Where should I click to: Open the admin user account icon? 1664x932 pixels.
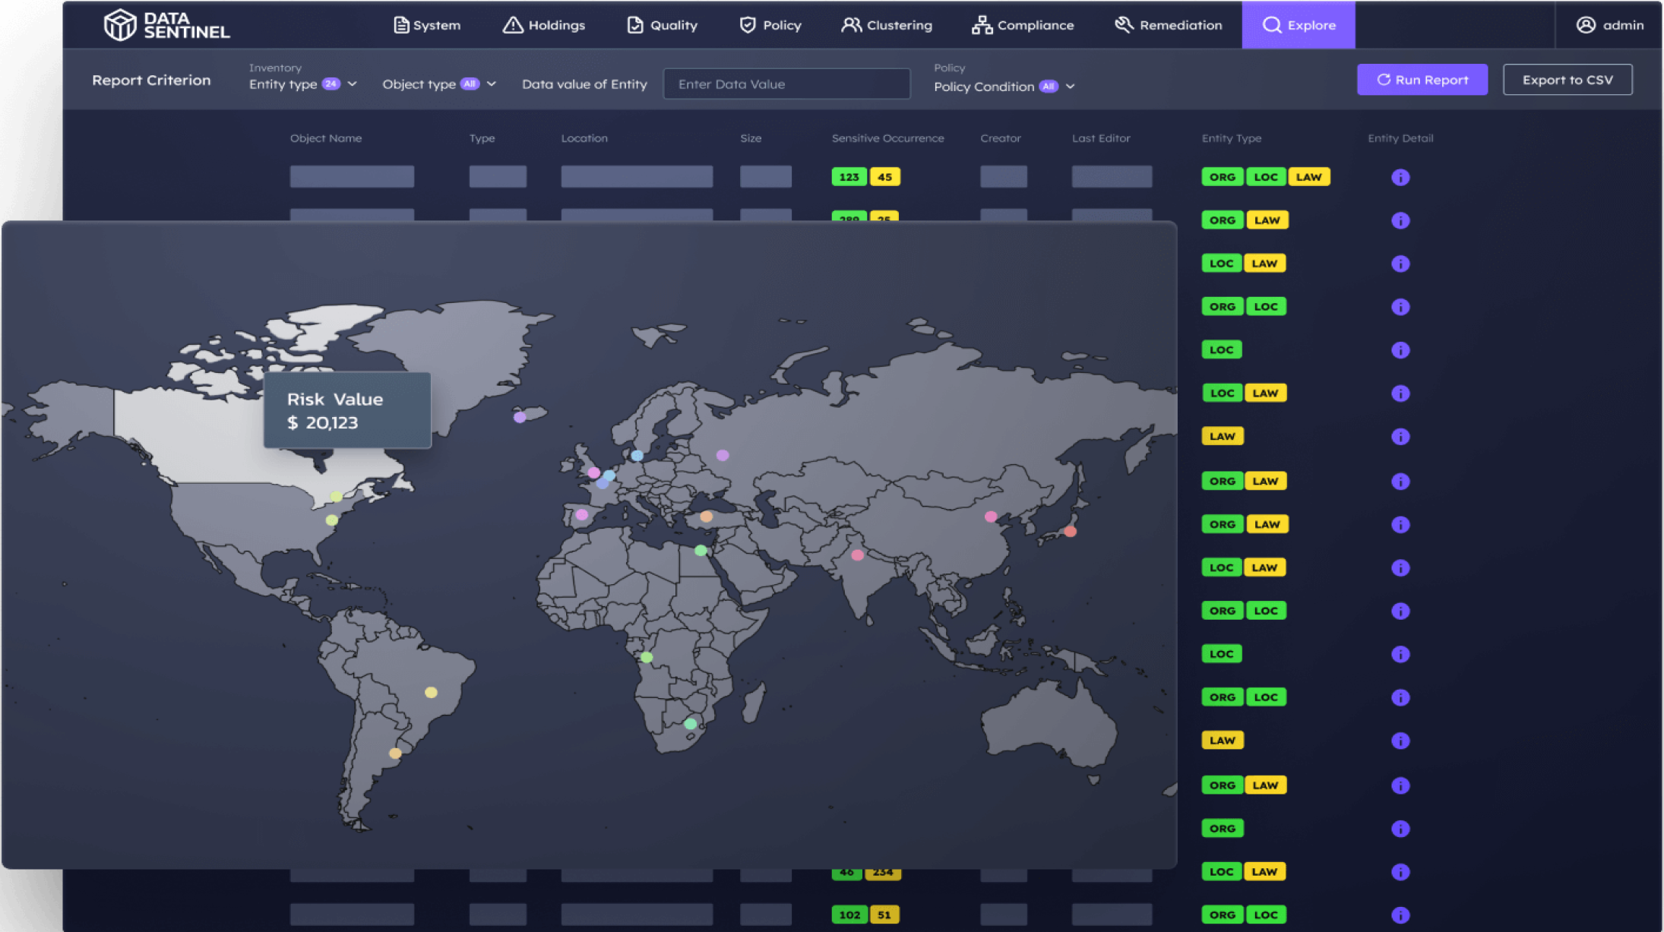(1586, 25)
